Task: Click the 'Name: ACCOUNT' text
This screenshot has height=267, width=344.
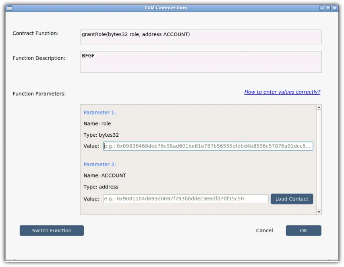Action: coord(105,175)
